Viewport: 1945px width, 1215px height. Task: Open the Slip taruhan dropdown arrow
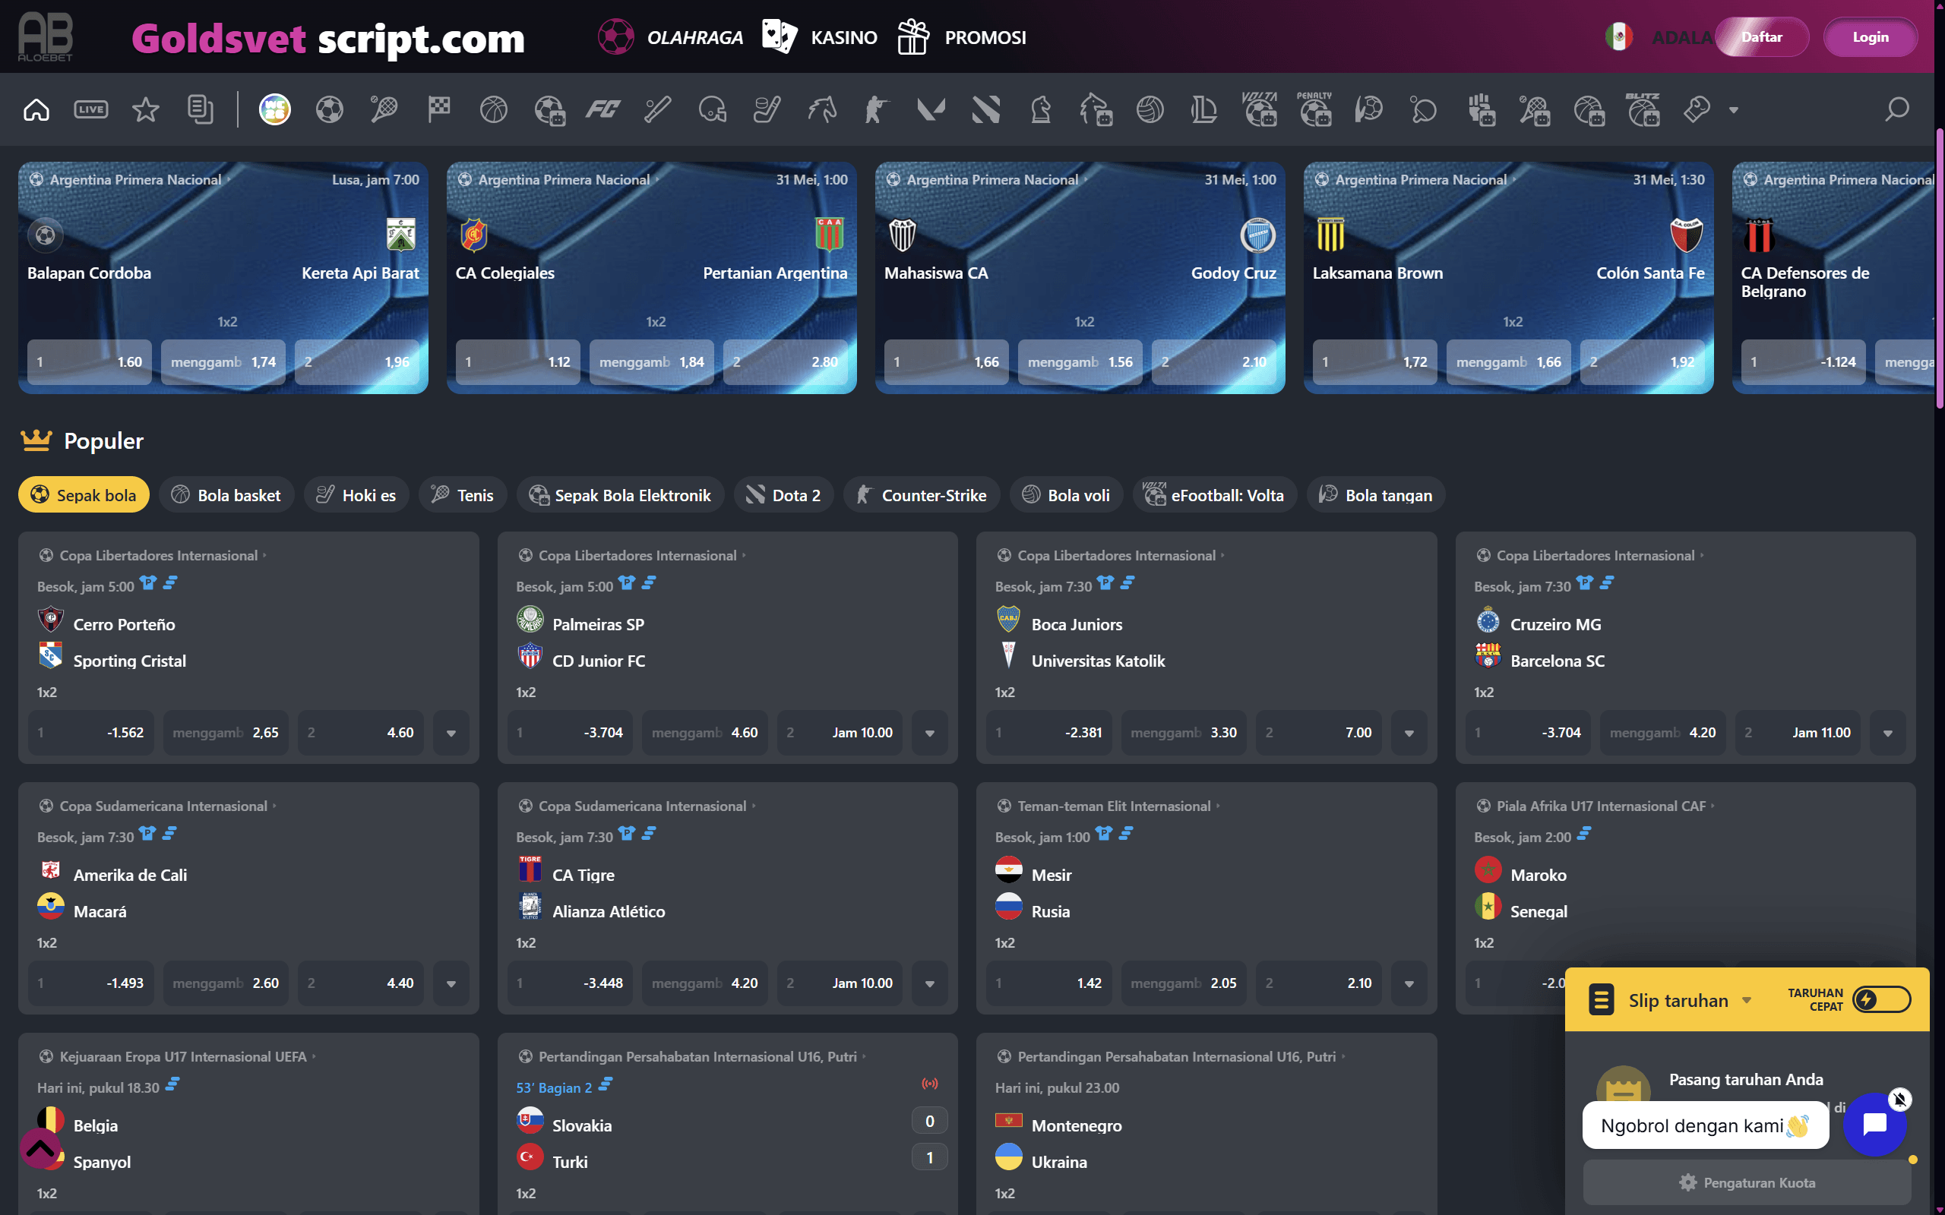[1747, 1000]
